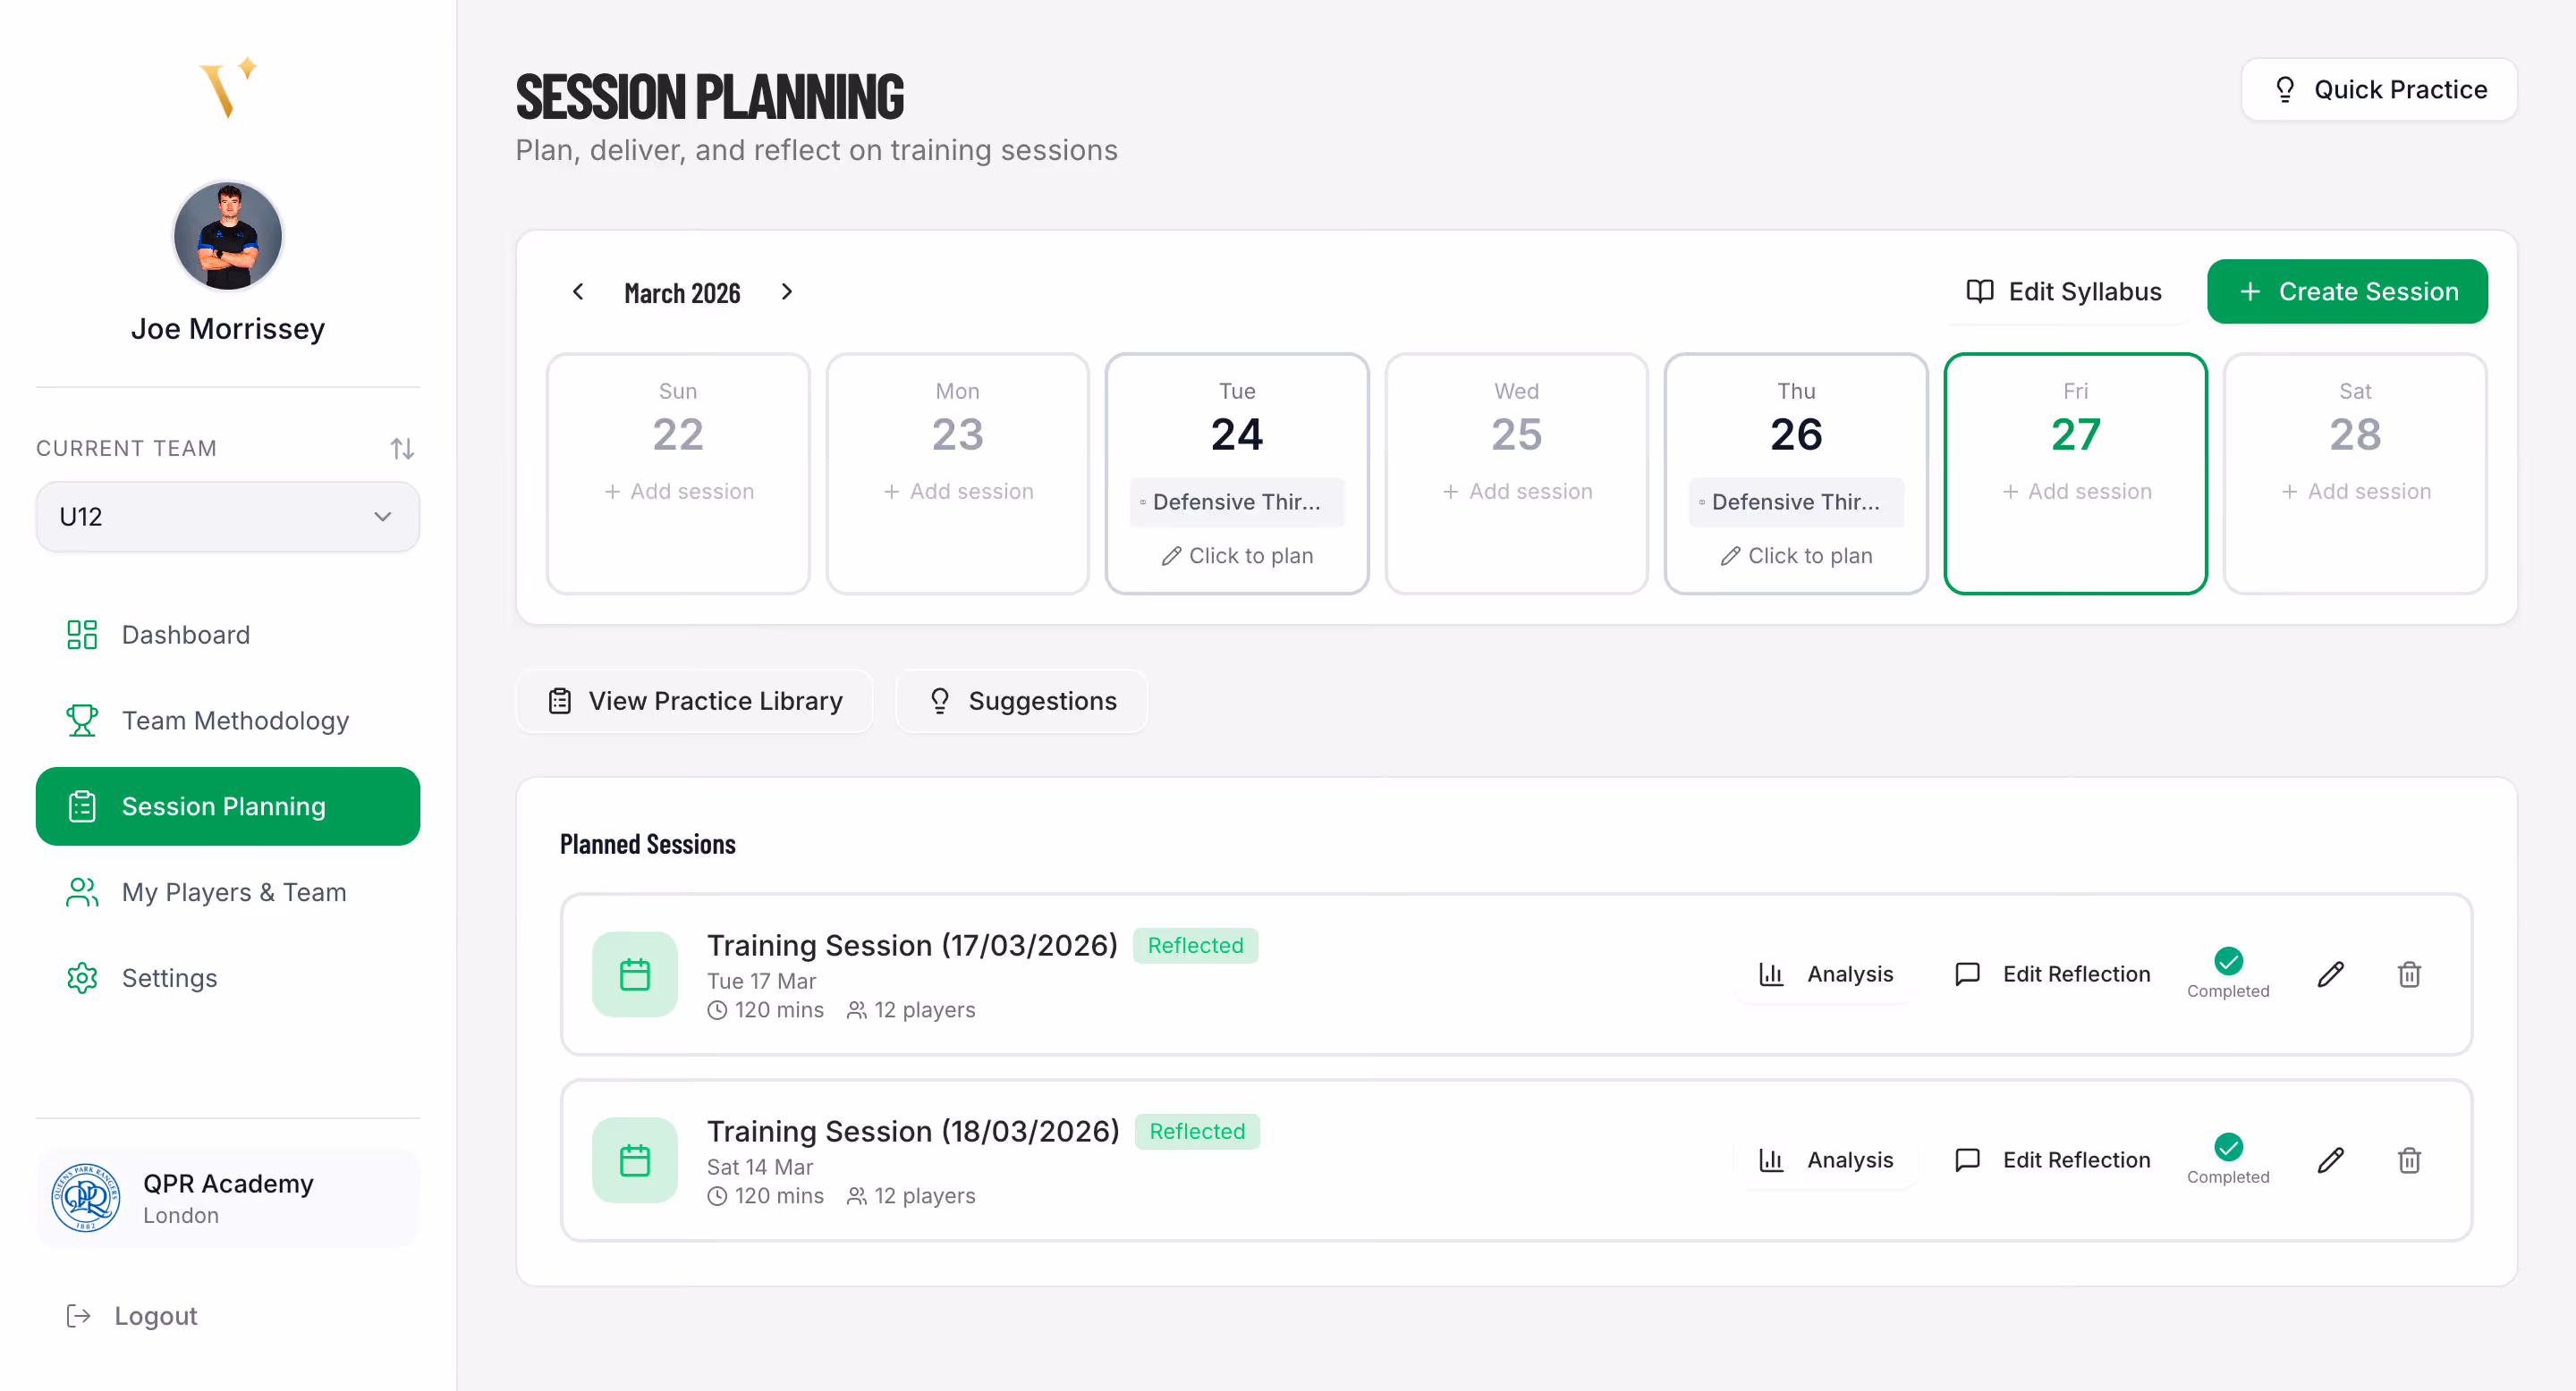This screenshot has height=1391, width=2576.
Task: Toggle Completed checkmark on 18/03/2026 session
Action: 2228,1147
